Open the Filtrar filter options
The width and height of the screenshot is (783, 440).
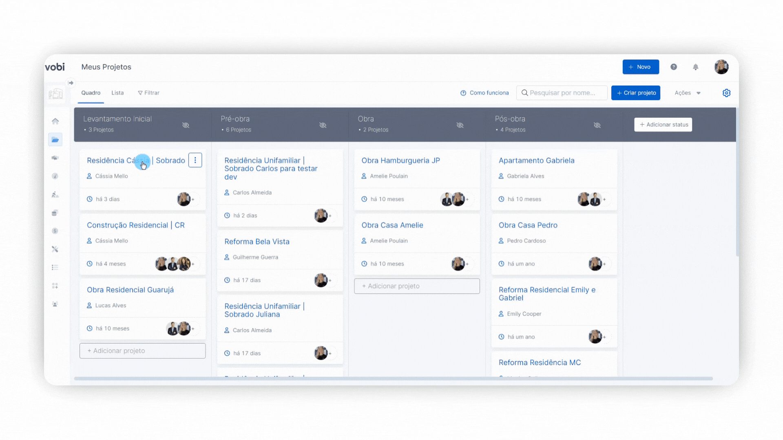coord(149,93)
